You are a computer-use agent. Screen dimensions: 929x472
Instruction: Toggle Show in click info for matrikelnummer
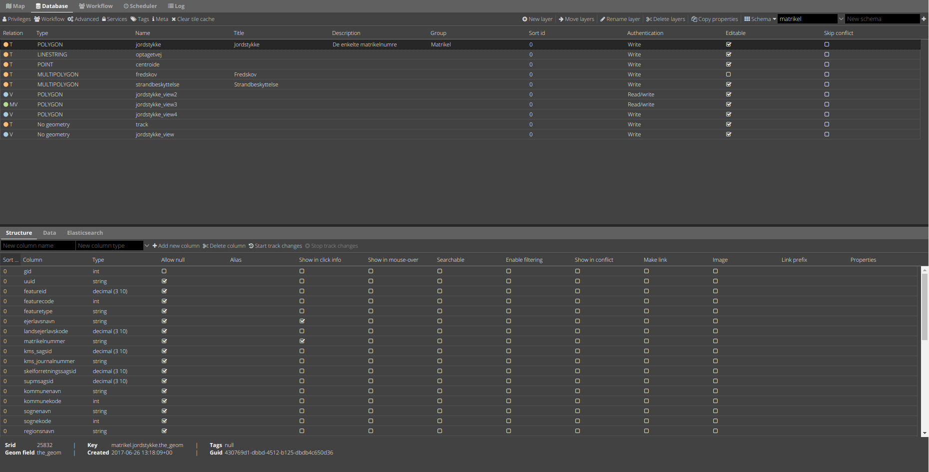point(302,341)
